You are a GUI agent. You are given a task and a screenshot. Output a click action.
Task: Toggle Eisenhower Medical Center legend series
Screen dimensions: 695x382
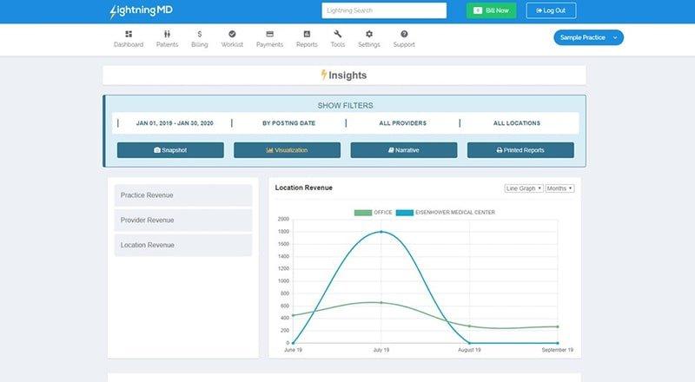point(446,213)
